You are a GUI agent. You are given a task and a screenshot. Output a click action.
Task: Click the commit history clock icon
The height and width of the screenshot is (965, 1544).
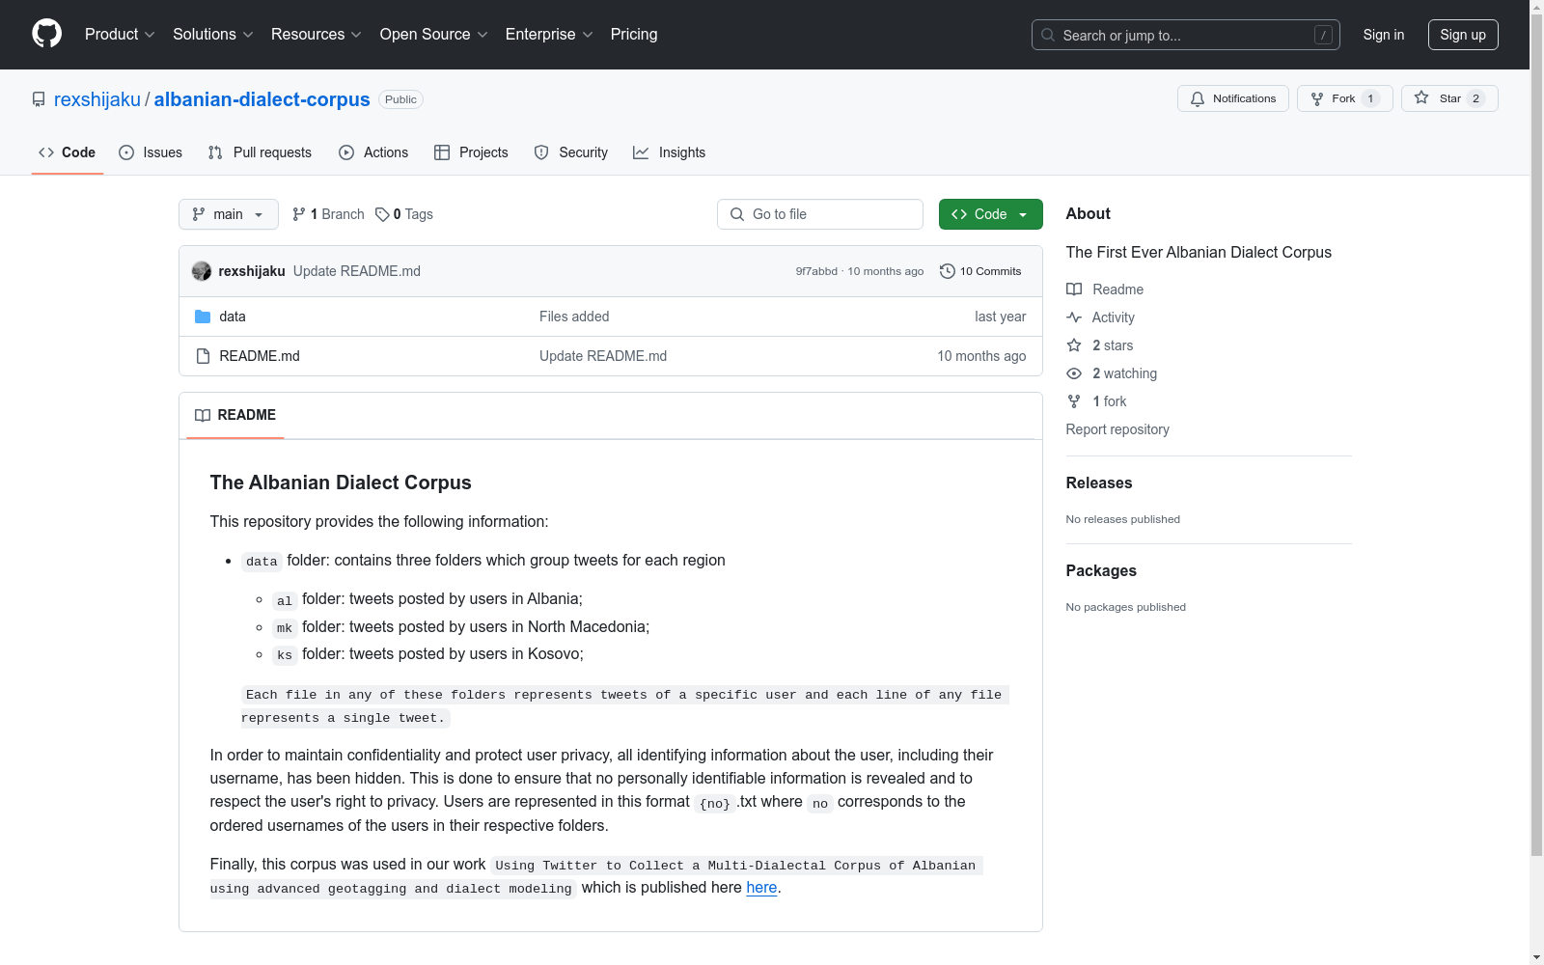[948, 271]
